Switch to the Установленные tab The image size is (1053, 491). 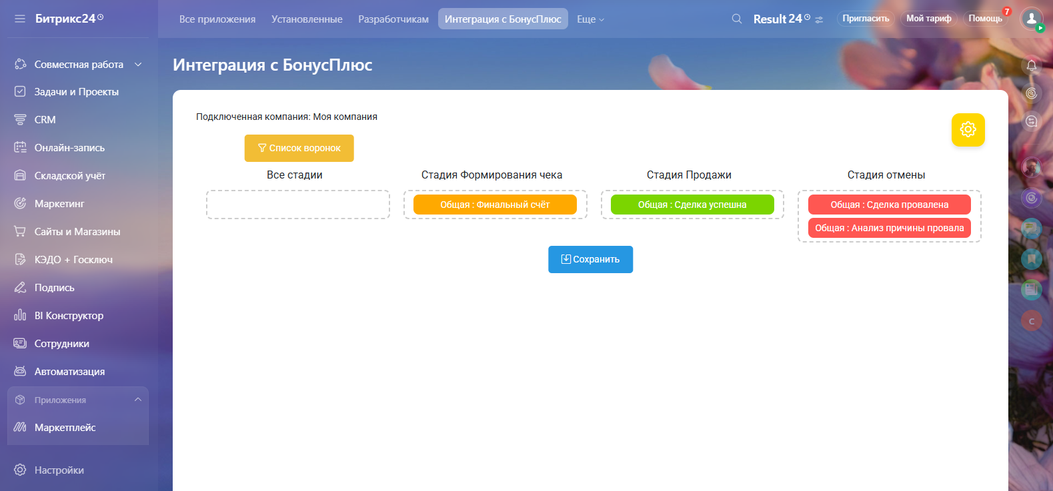point(307,19)
